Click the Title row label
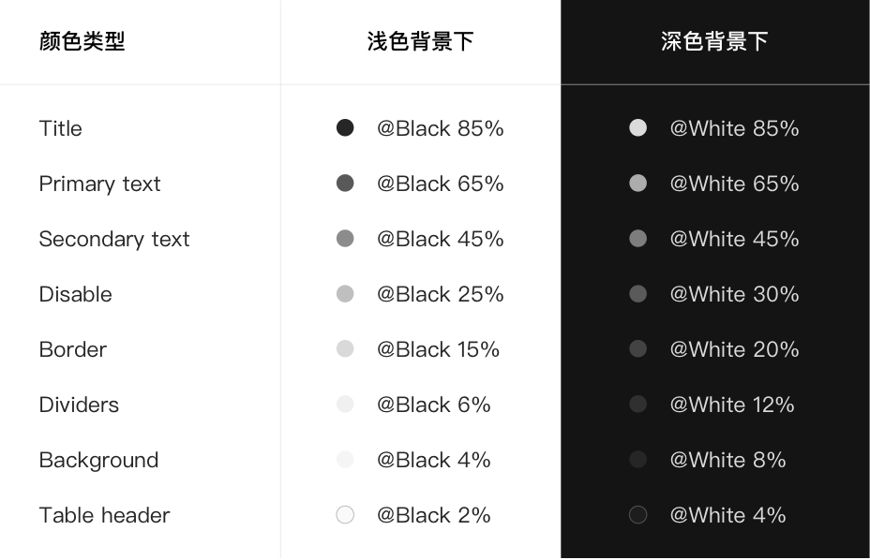870x560 pixels. [x=61, y=128]
